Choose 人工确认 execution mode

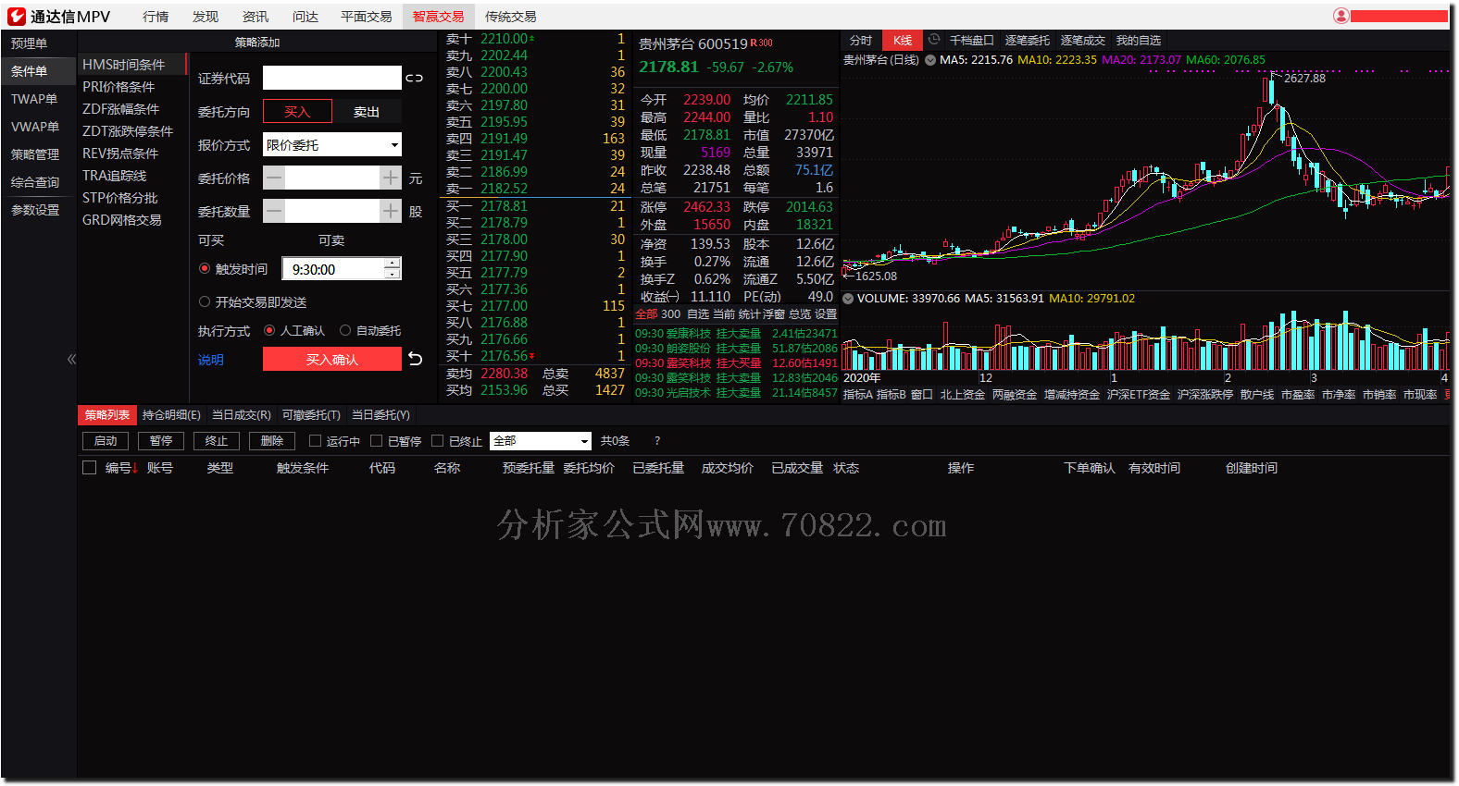tap(269, 330)
